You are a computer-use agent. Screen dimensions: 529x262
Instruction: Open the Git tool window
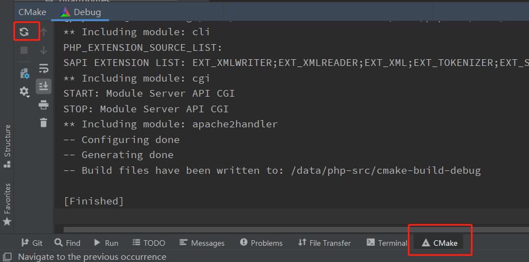pos(32,243)
